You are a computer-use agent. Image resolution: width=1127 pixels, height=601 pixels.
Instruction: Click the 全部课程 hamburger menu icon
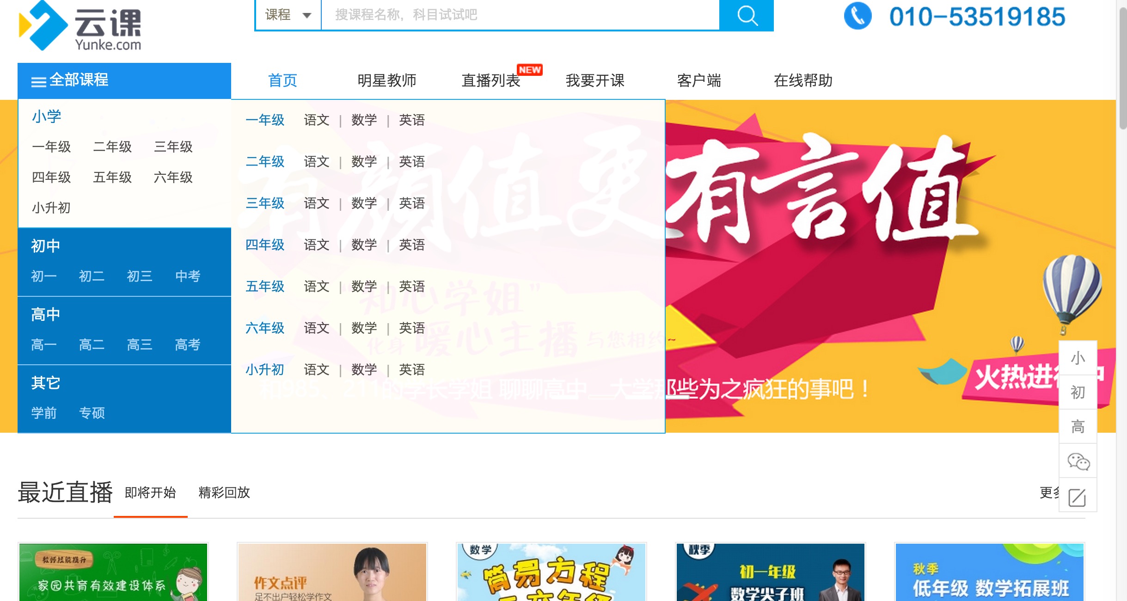tap(38, 82)
